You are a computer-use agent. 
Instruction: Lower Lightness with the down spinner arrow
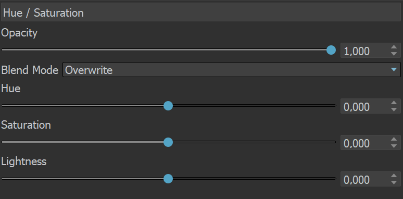[394, 182]
